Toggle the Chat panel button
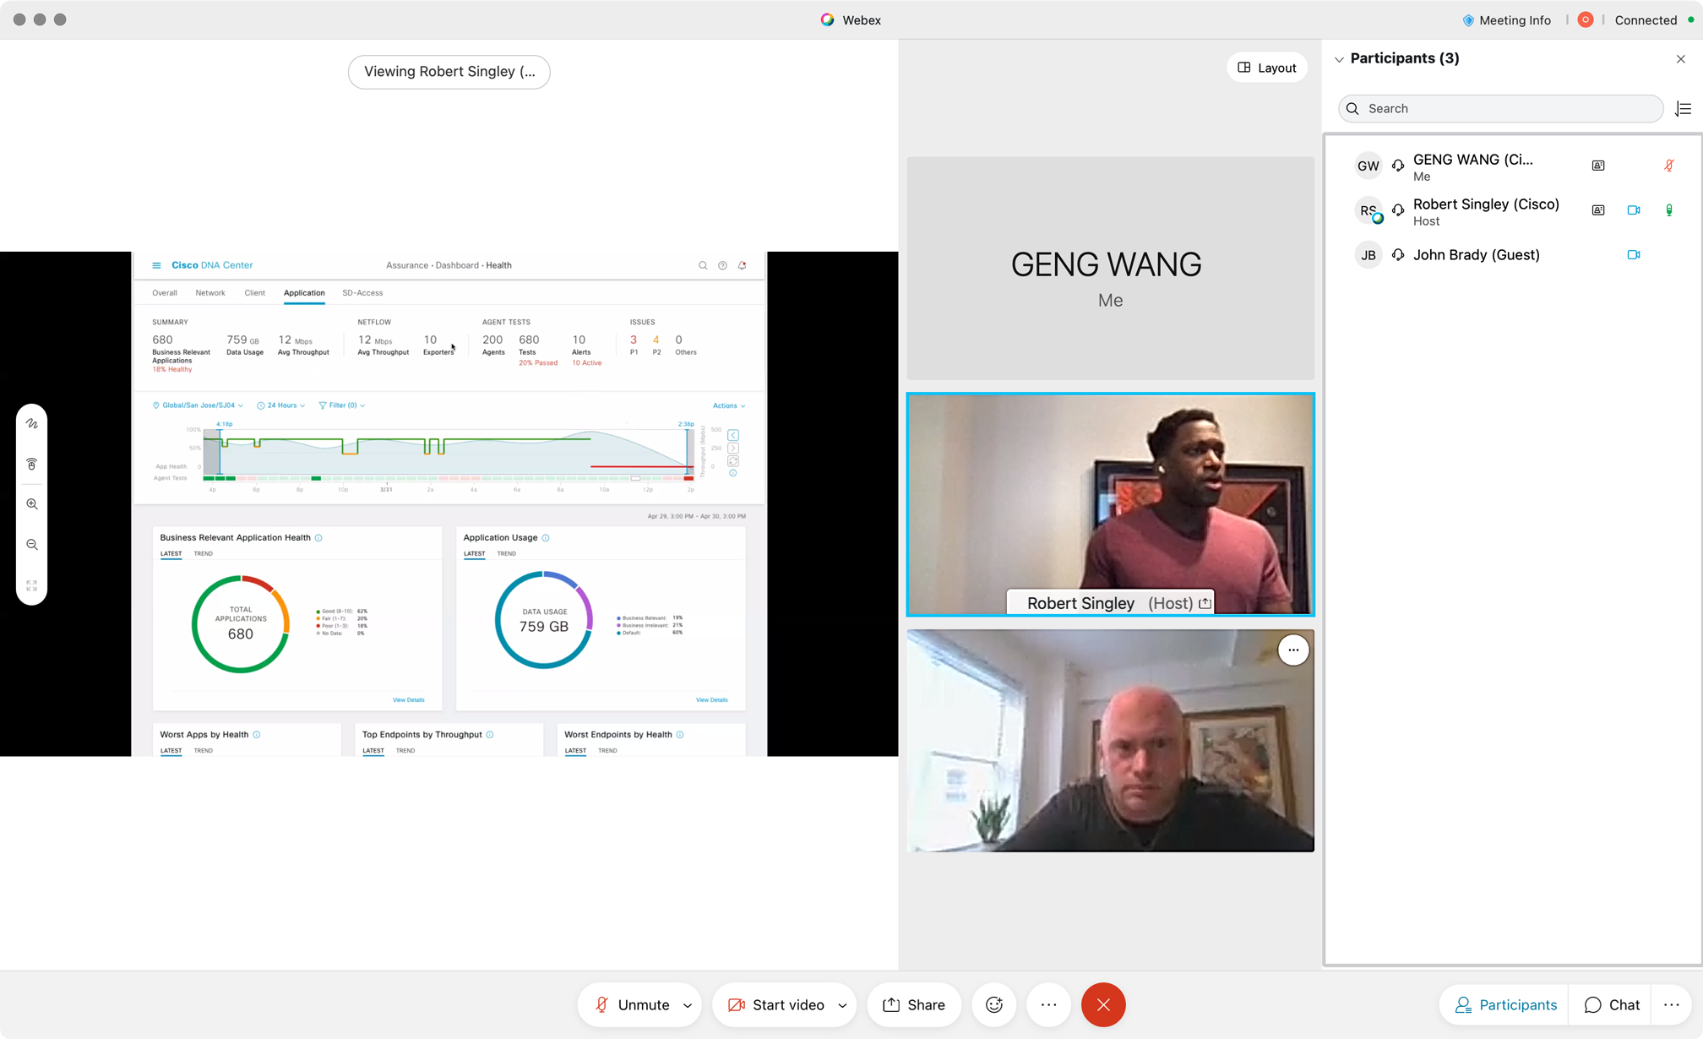 1612,1004
